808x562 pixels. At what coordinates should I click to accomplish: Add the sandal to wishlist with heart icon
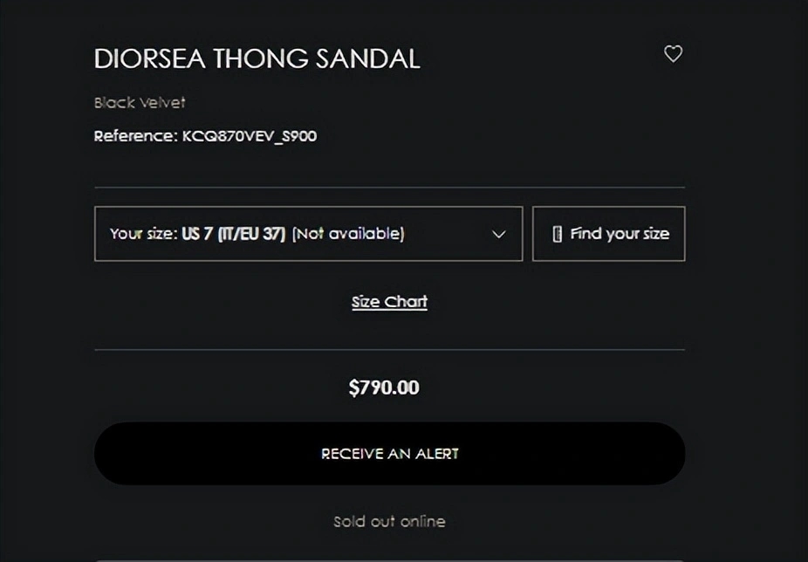[673, 54]
